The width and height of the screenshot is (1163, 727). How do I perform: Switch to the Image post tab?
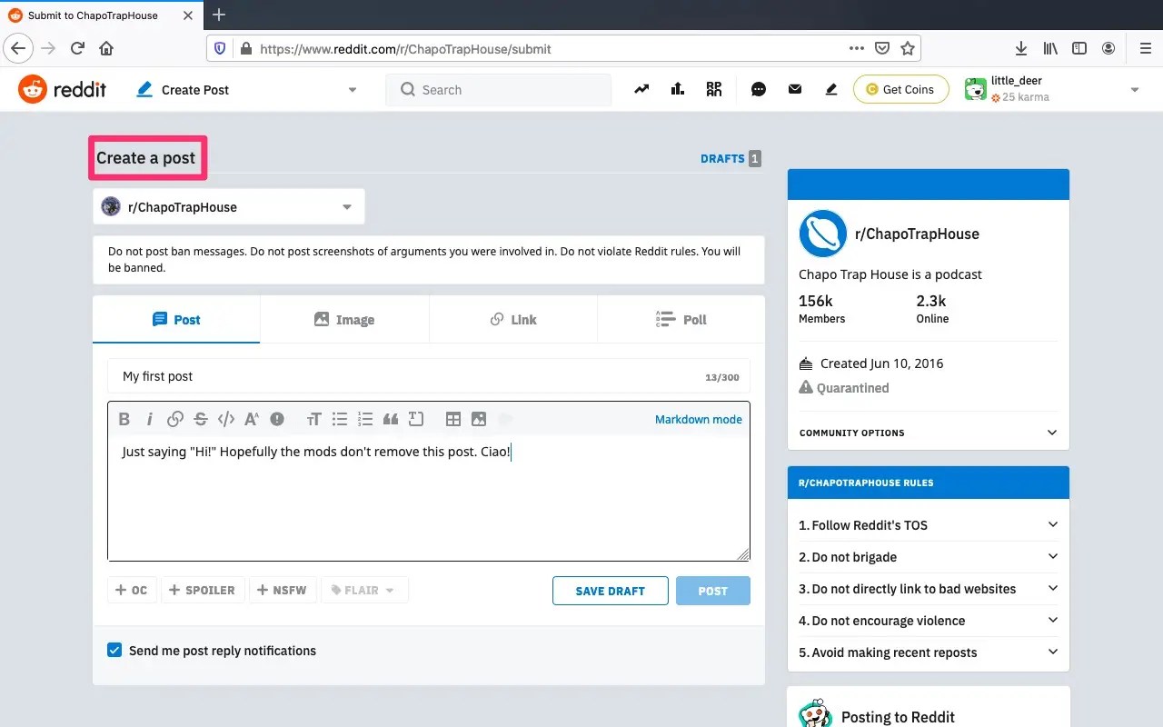tap(345, 319)
